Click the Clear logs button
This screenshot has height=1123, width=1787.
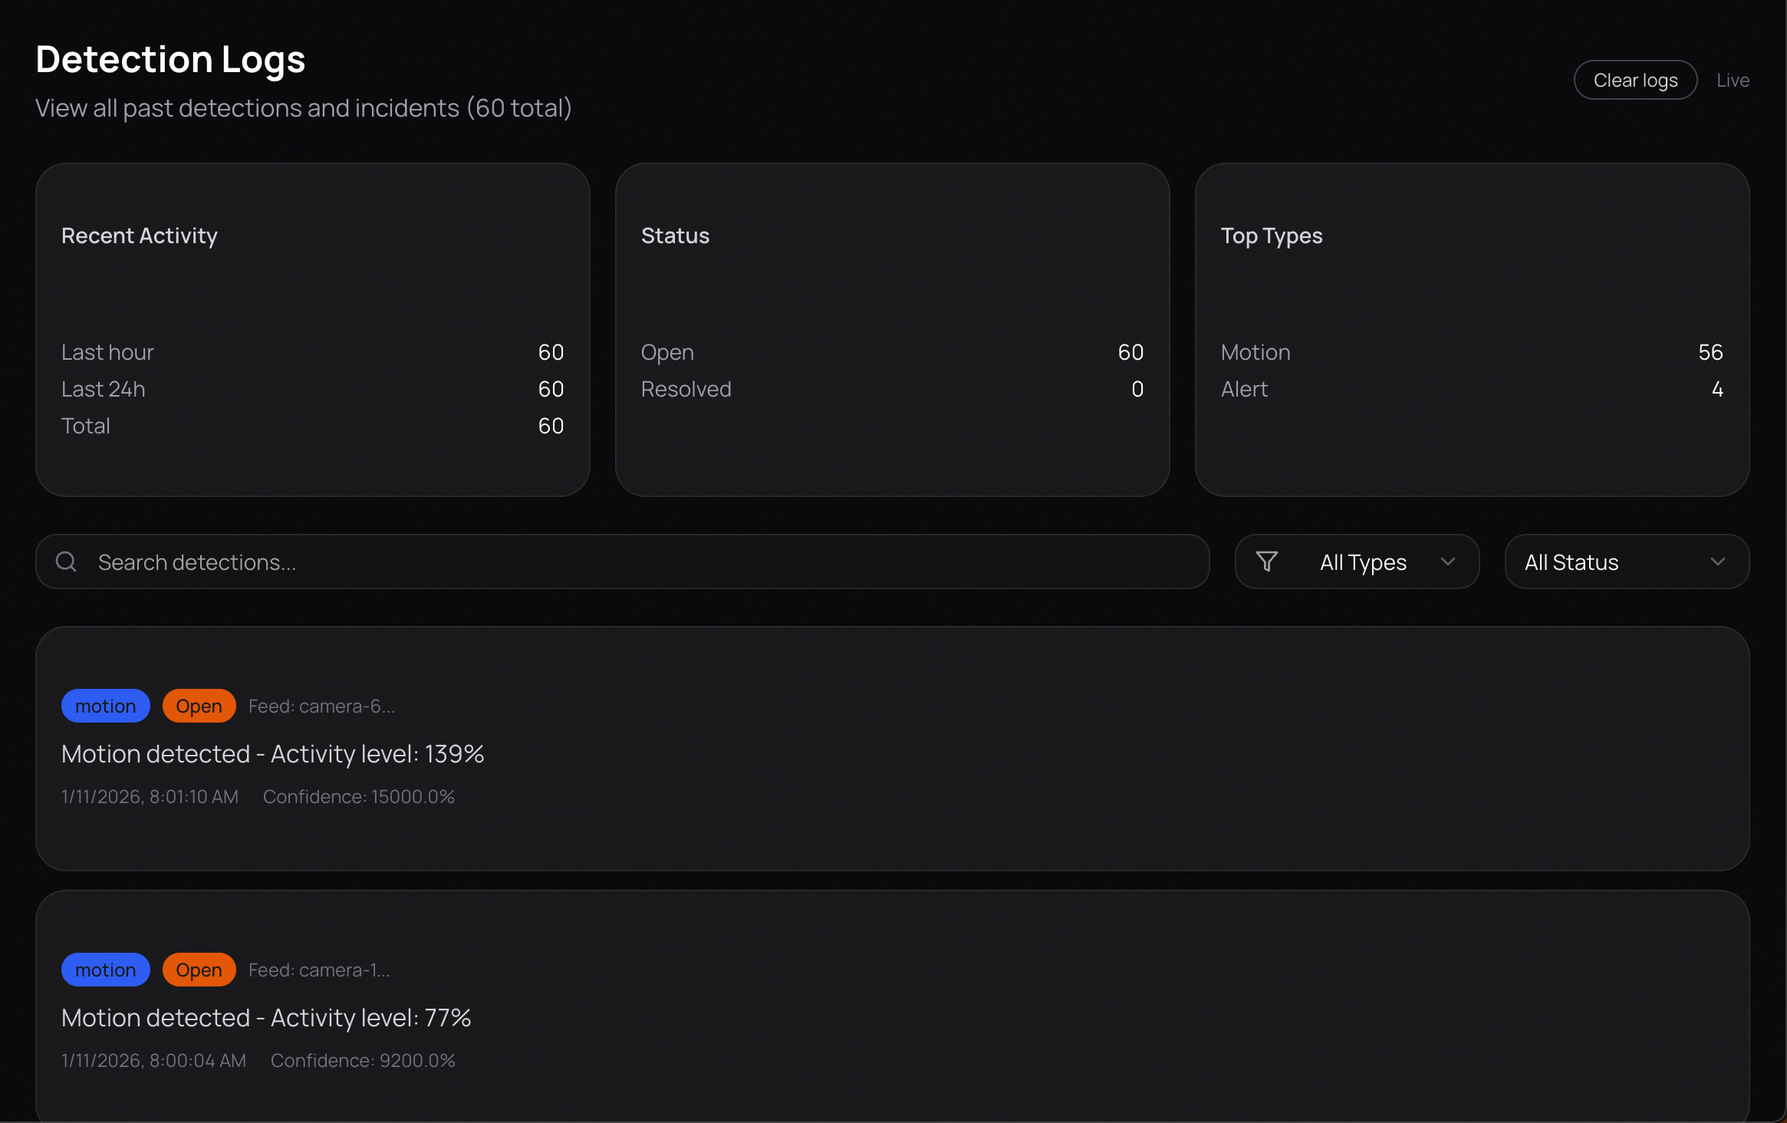(1635, 81)
